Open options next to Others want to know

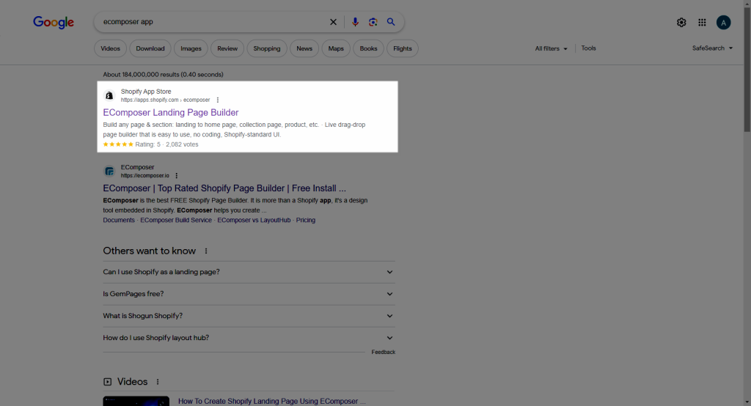click(x=206, y=251)
